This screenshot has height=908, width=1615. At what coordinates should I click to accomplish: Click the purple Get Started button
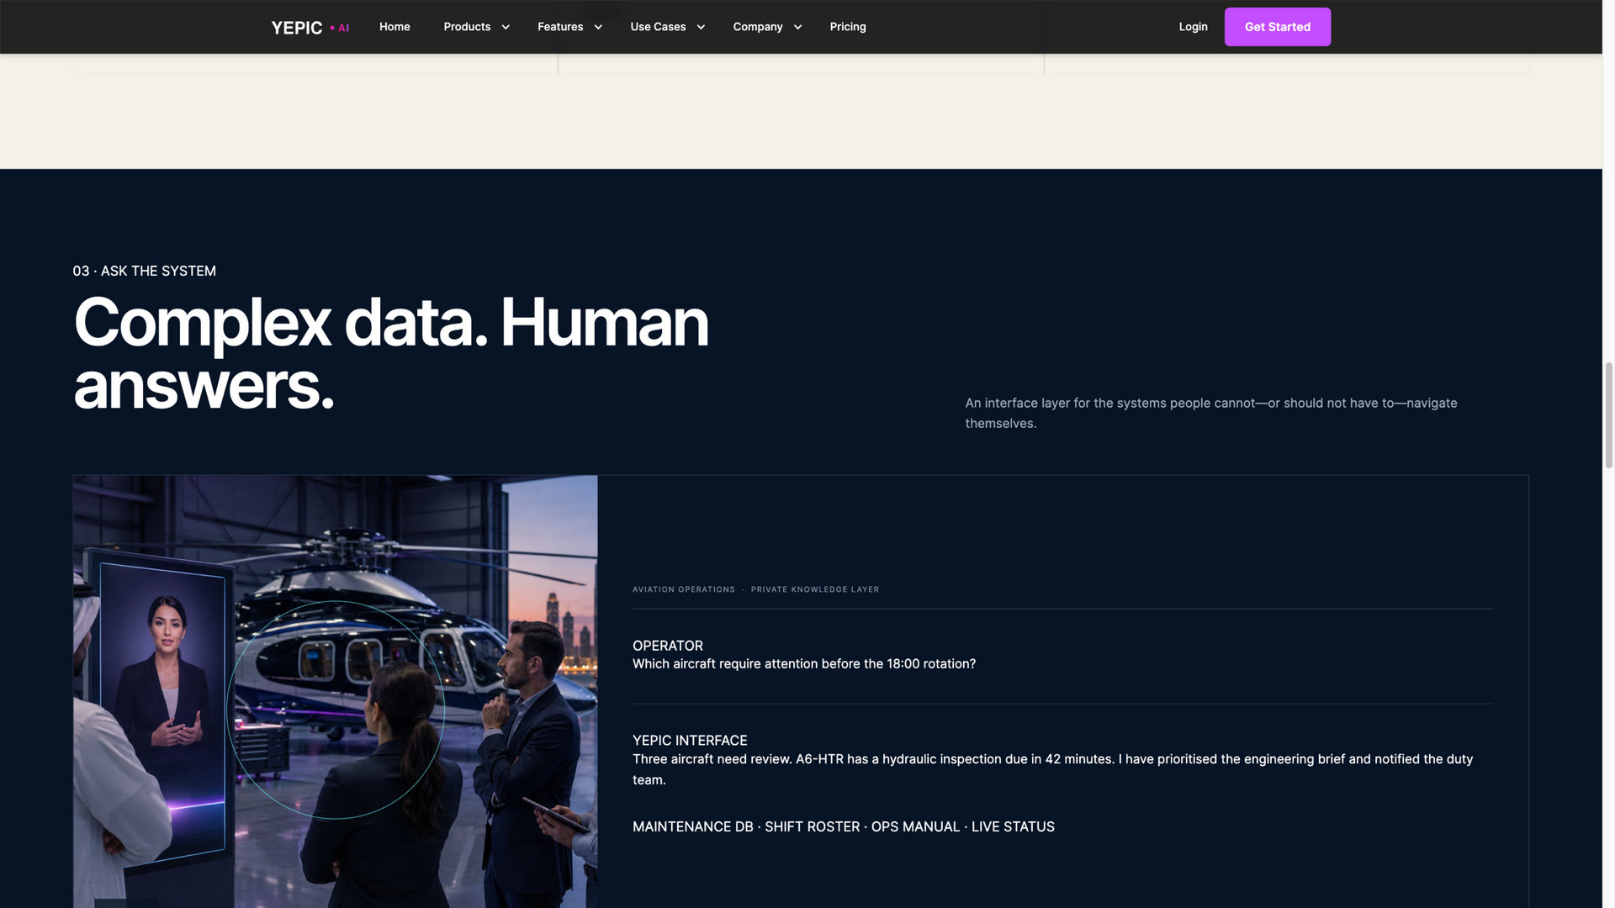pyautogui.click(x=1277, y=27)
